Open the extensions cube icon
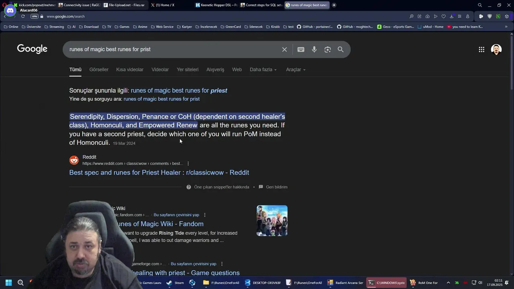This screenshot has width=514, height=289. click(x=507, y=16)
